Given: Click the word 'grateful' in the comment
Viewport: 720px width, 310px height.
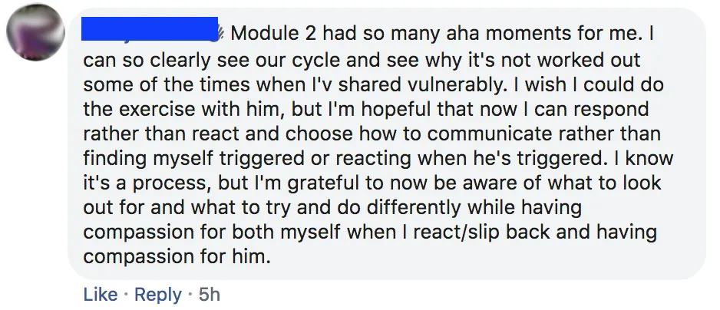Looking at the screenshot, I should 321,183.
